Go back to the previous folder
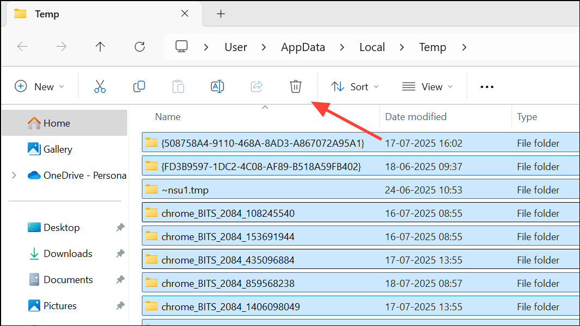The height and width of the screenshot is (326, 580). [x=22, y=47]
